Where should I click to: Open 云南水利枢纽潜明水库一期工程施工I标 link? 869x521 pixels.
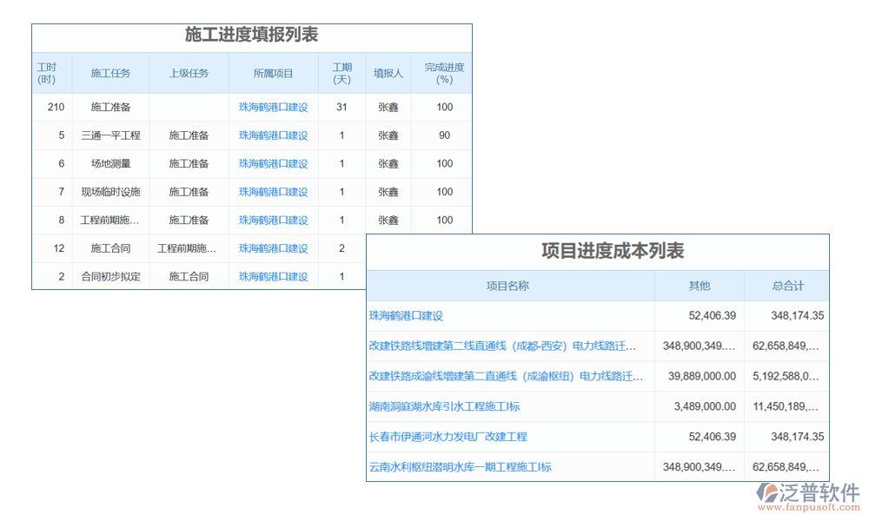(460, 467)
